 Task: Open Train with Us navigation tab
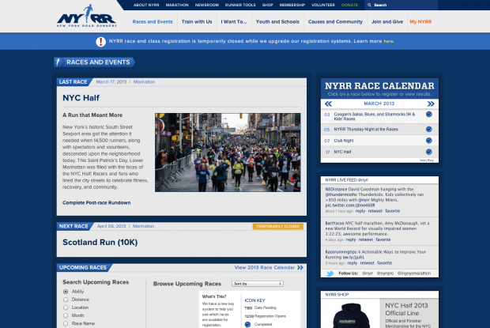pyautogui.click(x=197, y=22)
